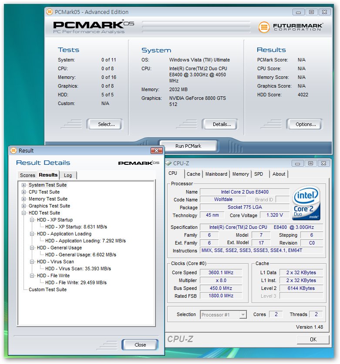
Task: Click the Code Name field 'Wolfdale'
Action: point(223,199)
